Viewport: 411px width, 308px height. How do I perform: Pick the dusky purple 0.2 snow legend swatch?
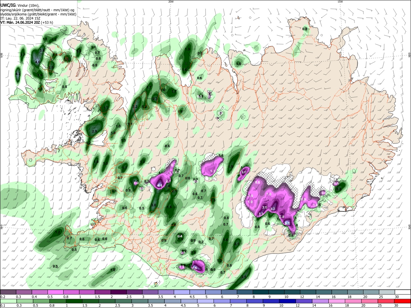tap(8, 292)
